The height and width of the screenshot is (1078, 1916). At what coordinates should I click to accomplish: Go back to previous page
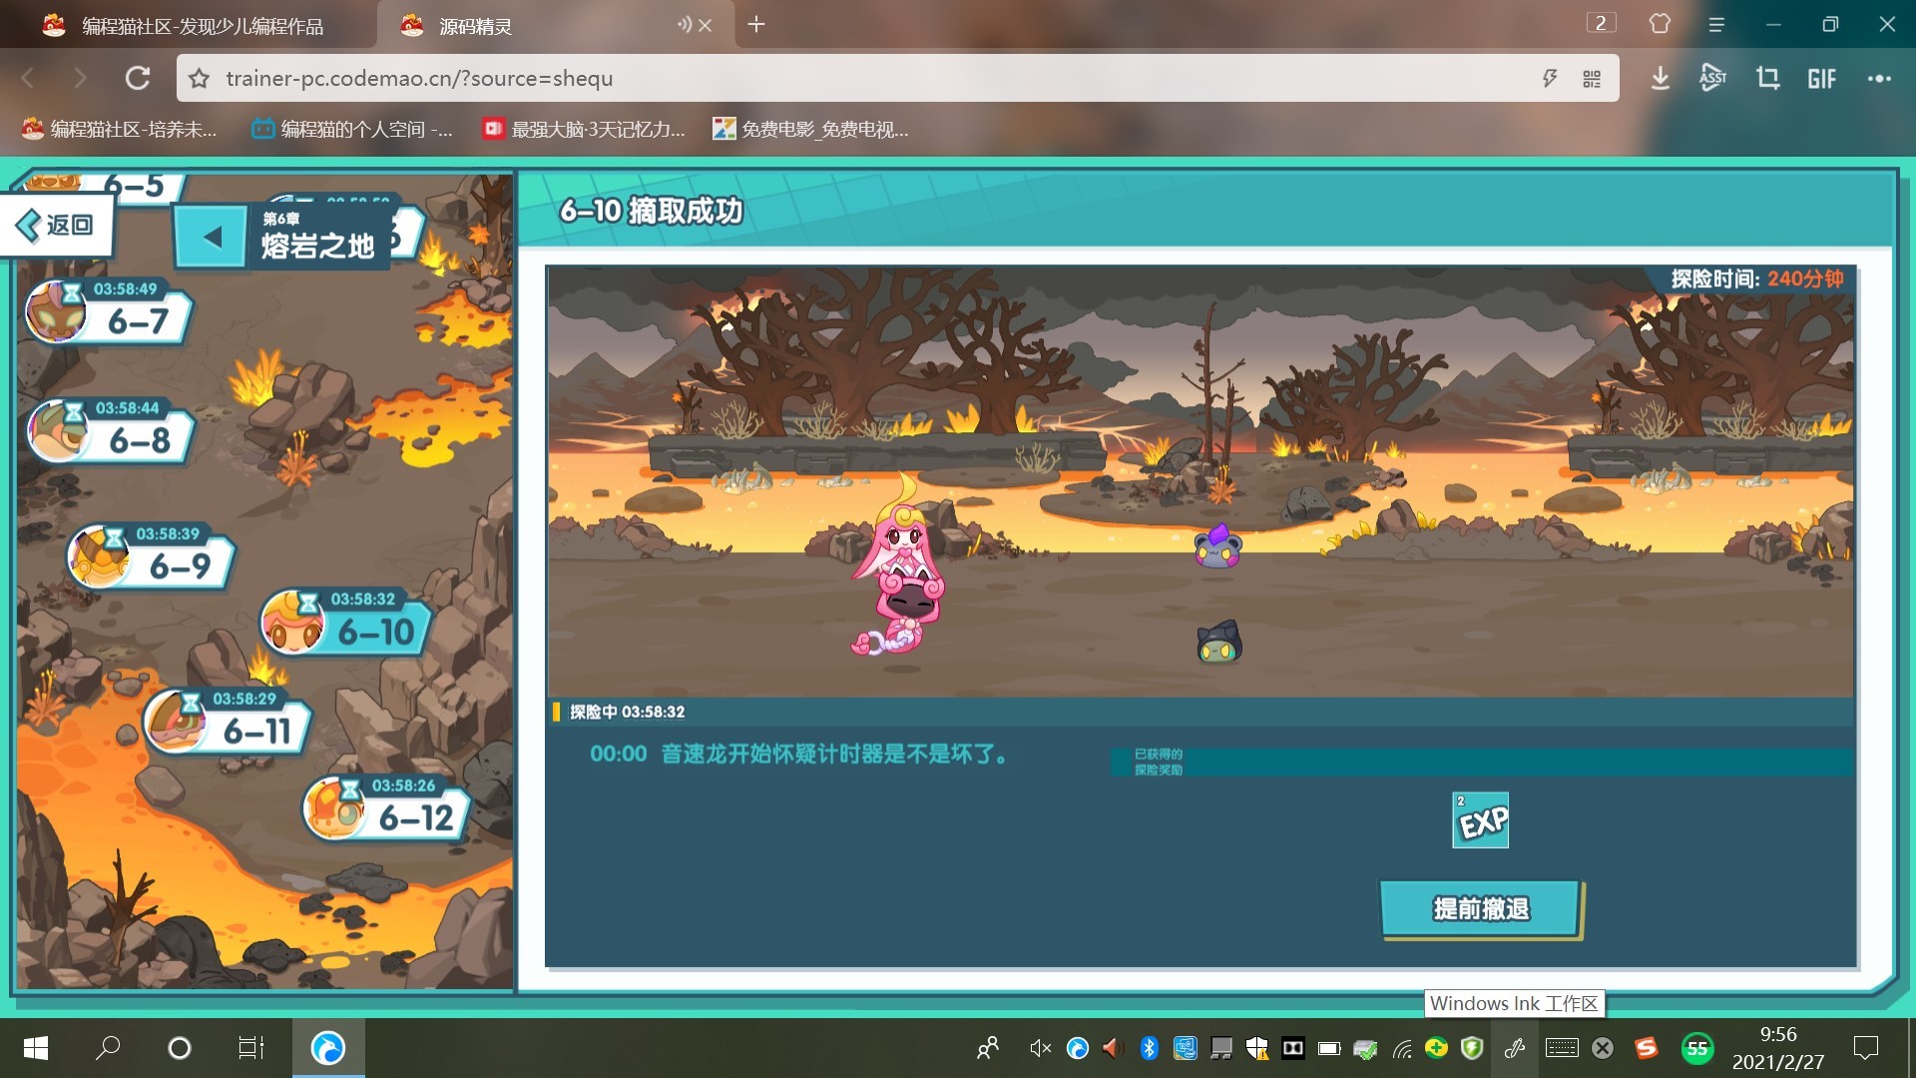(x=28, y=78)
